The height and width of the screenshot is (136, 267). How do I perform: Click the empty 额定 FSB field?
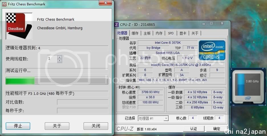pos(150,107)
